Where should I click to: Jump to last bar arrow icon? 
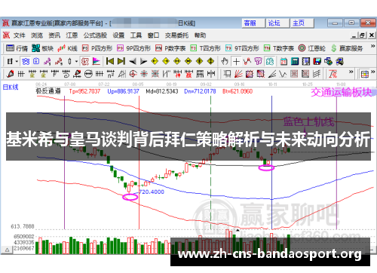[121, 61]
